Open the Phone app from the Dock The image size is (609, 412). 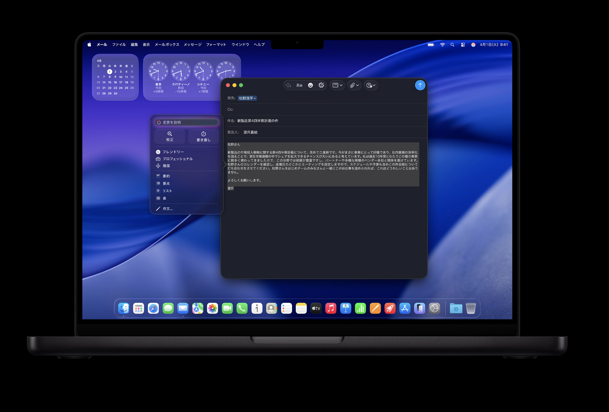pos(242,308)
